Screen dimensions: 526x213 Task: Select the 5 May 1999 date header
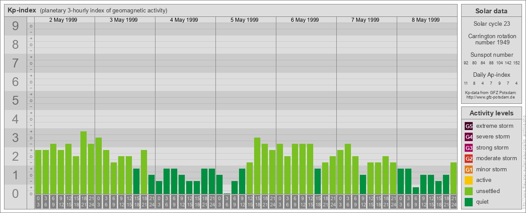point(244,20)
